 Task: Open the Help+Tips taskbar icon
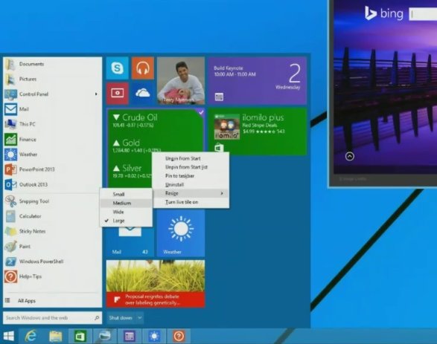(x=179, y=337)
